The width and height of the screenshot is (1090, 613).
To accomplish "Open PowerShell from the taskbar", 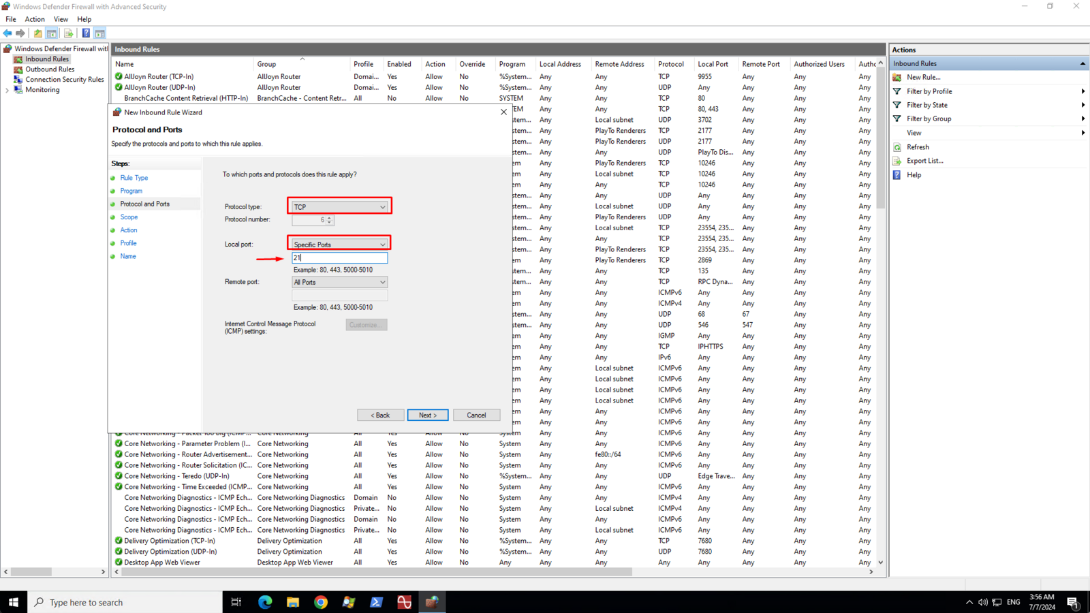I will (x=376, y=602).
